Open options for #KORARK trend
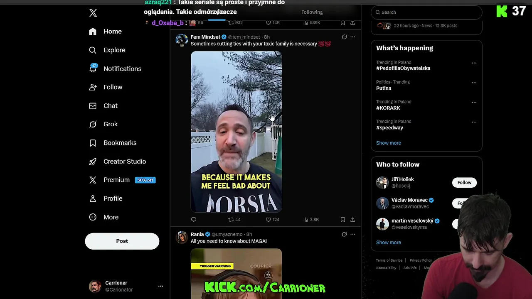 pos(474,103)
